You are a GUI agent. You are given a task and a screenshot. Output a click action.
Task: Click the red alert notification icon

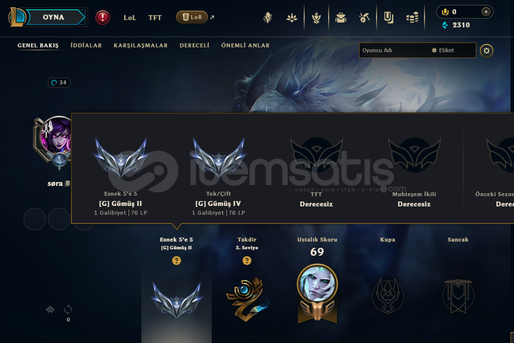point(103,18)
